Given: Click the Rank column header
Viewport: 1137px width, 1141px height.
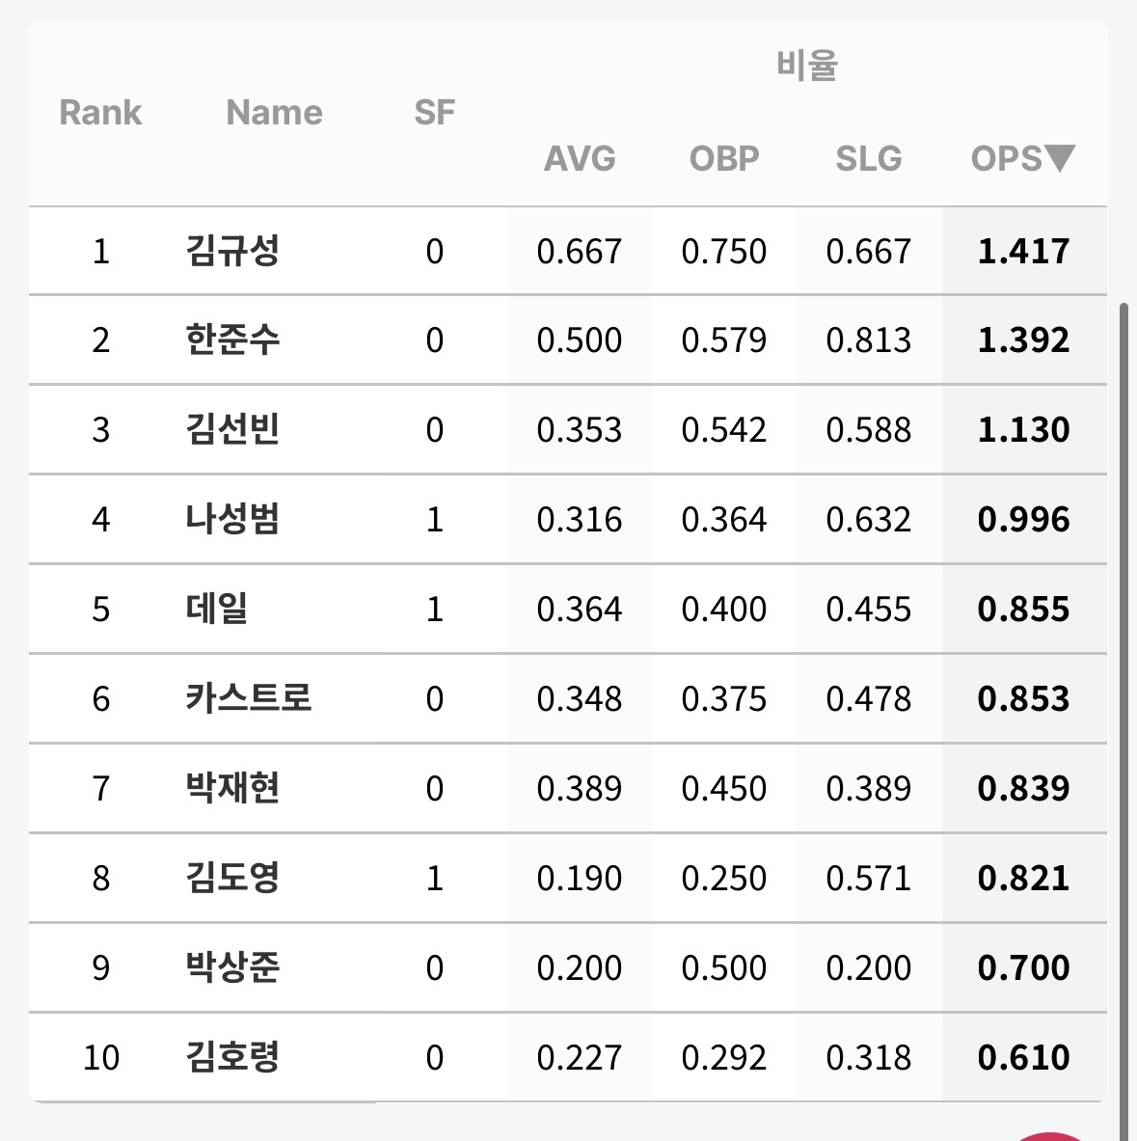Looking at the screenshot, I should coord(100,113).
